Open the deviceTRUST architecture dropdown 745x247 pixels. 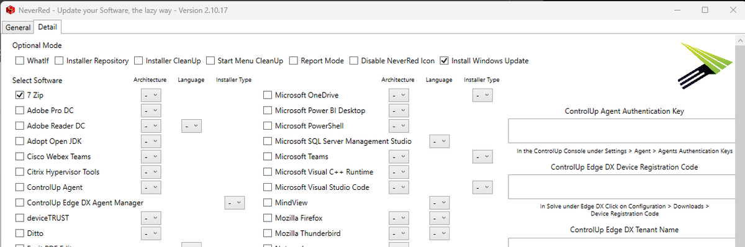tap(151, 218)
